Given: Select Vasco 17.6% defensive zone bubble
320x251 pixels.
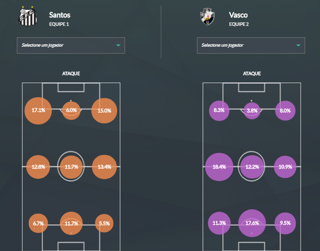Looking at the screenshot, I should pyautogui.click(x=252, y=224).
